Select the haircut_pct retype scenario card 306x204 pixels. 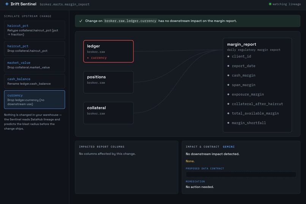[x=34, y=30]
